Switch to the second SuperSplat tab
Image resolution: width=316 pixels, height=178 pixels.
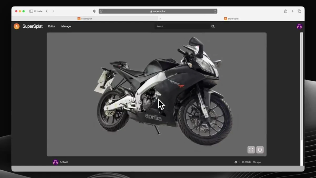pos(231,19)
